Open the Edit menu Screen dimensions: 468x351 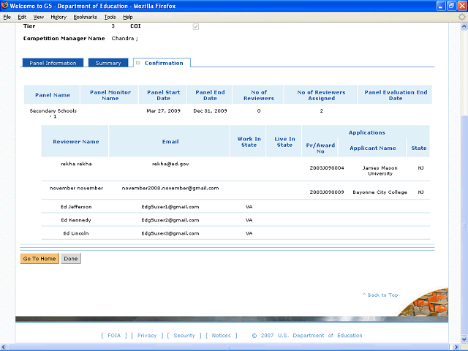(22, 17)
